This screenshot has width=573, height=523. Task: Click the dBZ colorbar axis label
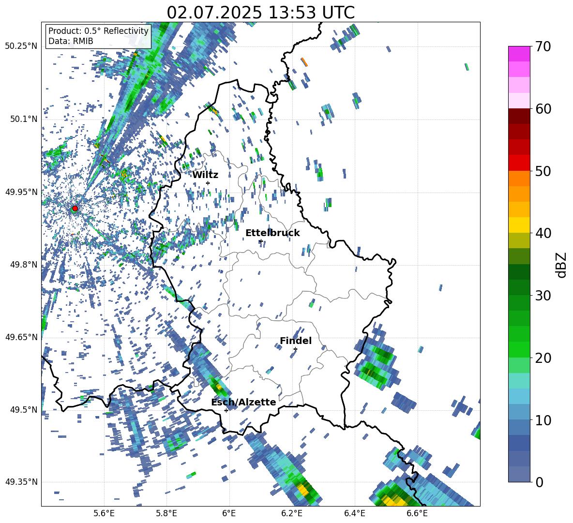point(561,264)
